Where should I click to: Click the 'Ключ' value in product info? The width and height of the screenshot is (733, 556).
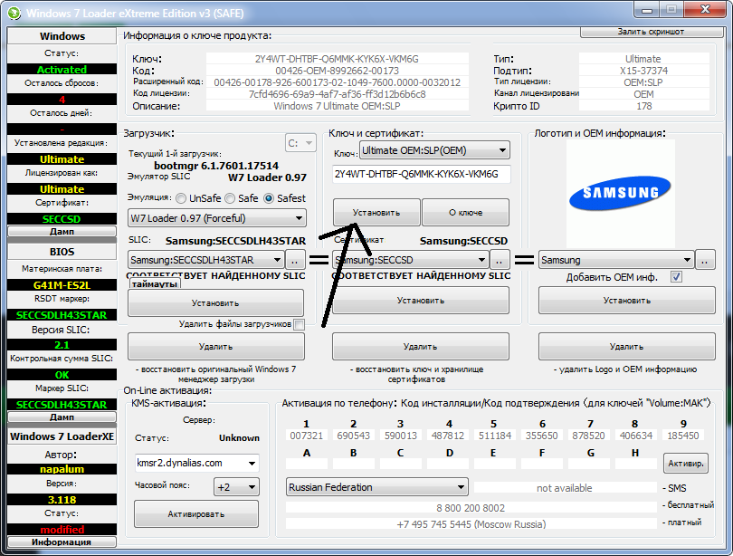(337, 59)
